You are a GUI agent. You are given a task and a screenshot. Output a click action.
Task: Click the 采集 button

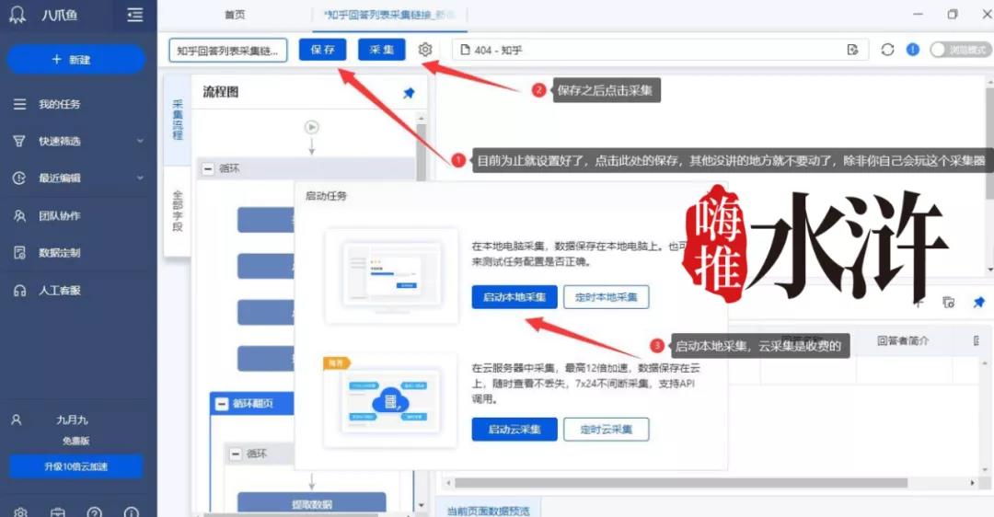[382, 50]
